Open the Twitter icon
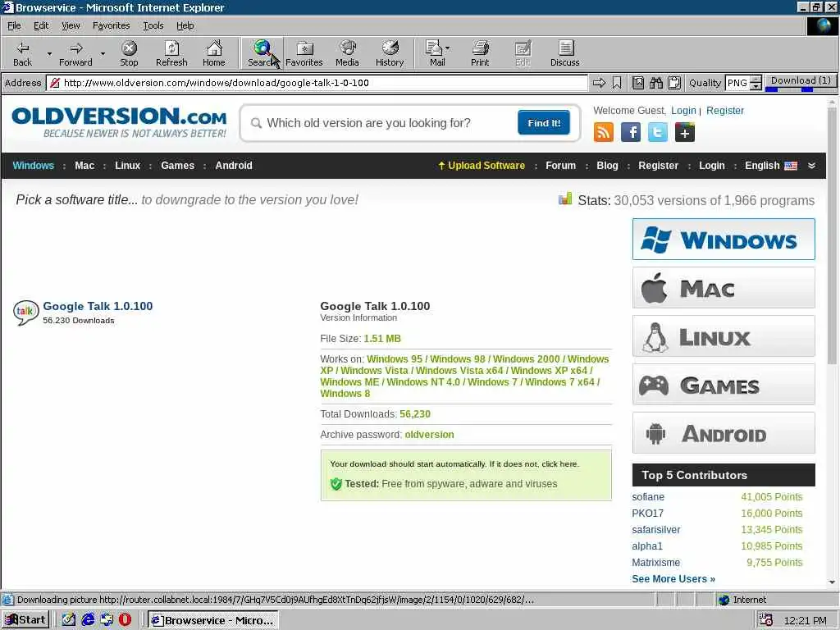 pyautogui.click(x=657, y=132)
